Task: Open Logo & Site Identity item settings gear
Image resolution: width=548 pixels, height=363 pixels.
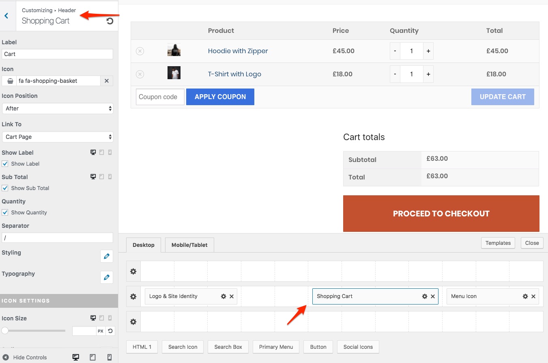Action: click(x=223, y=296)
